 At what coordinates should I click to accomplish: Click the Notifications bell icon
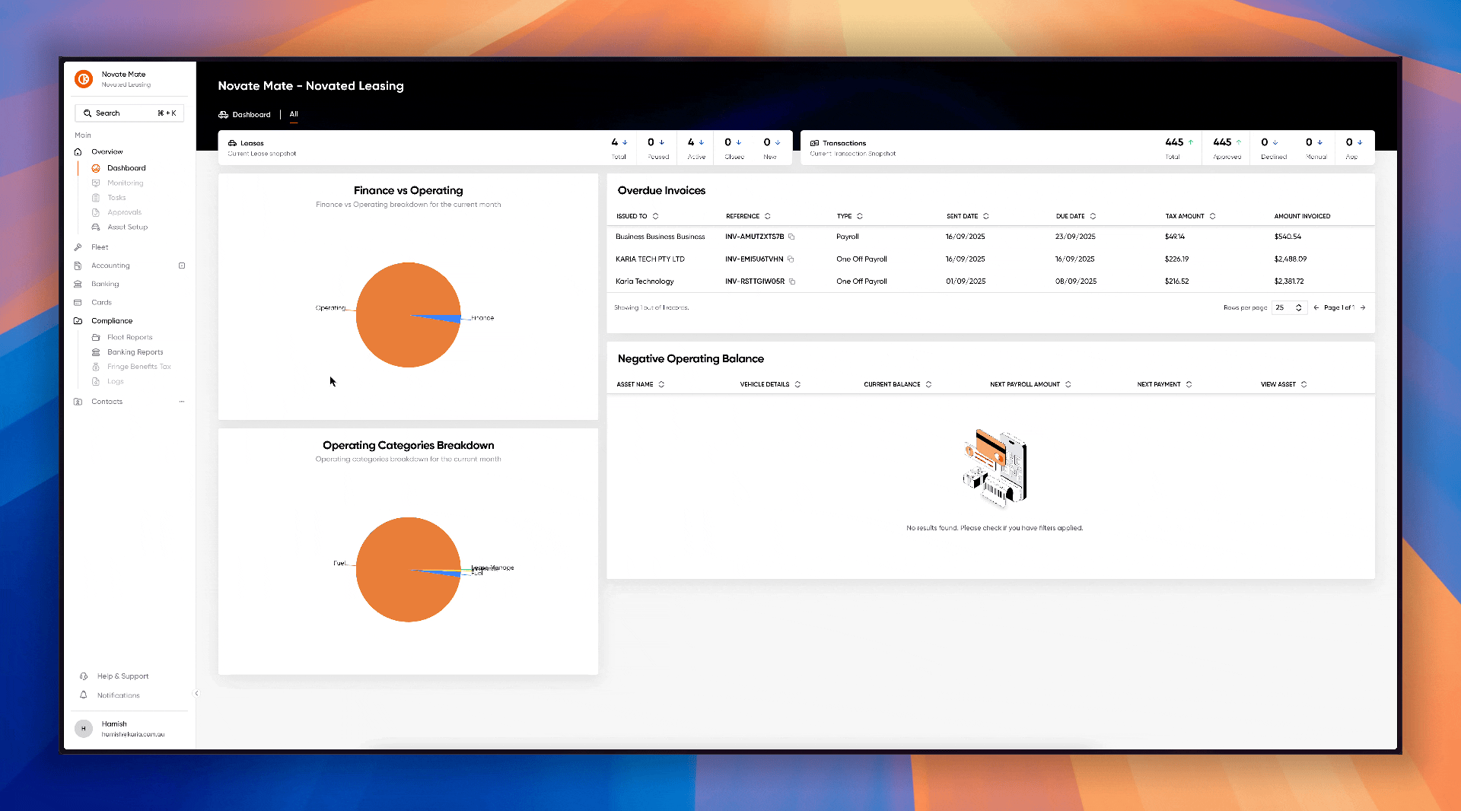click(x=84, y=695)
